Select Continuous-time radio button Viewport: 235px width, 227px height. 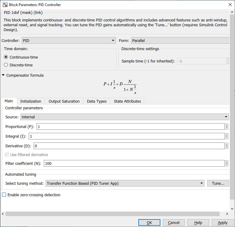[x=6, y=57]
